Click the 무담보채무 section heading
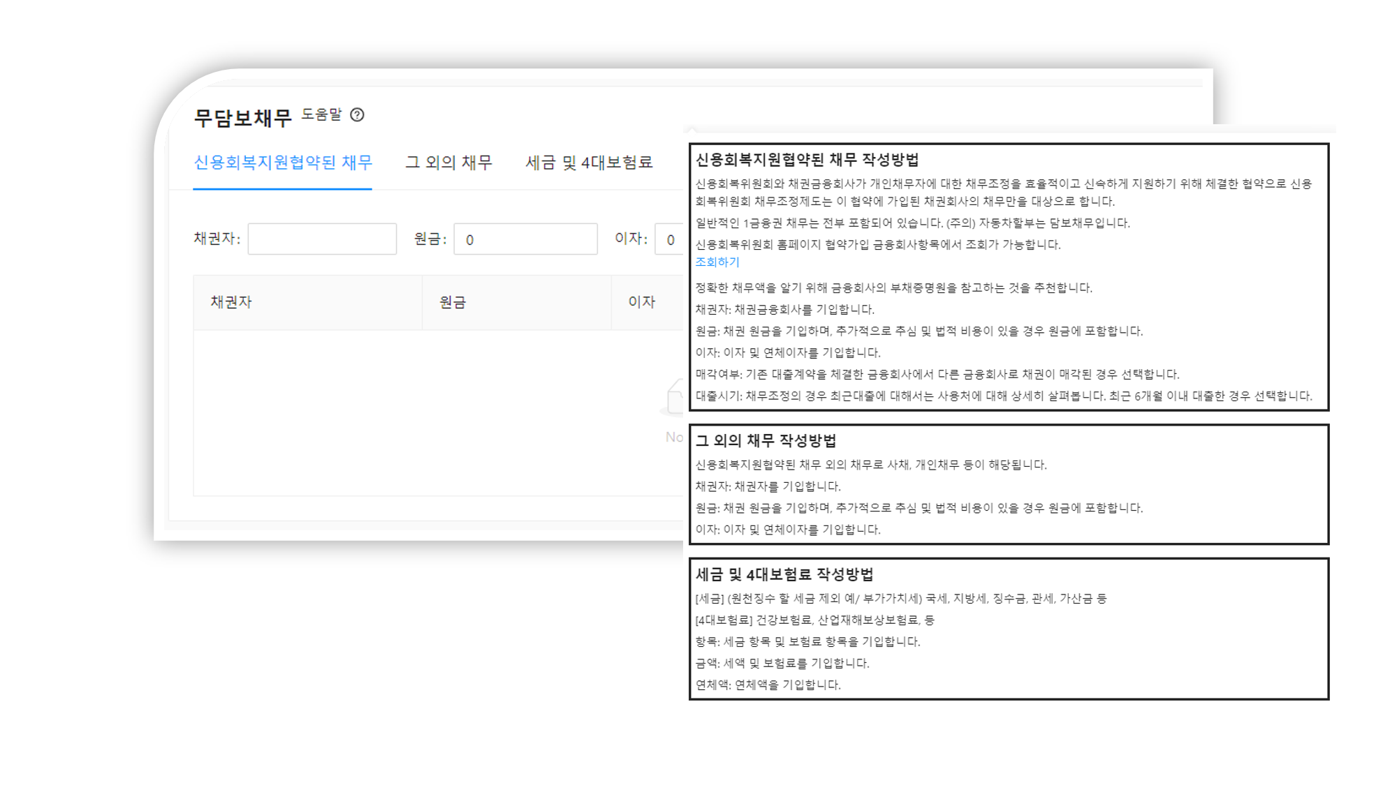 coord(242,118)
